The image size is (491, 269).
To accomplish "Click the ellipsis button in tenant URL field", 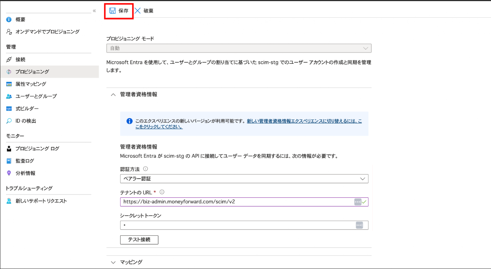I will [x=358, y=202].
